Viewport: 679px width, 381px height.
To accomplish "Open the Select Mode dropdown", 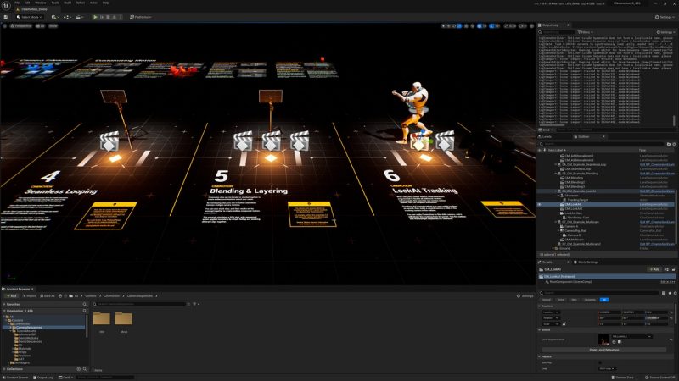I will click(x=29, y=17).
